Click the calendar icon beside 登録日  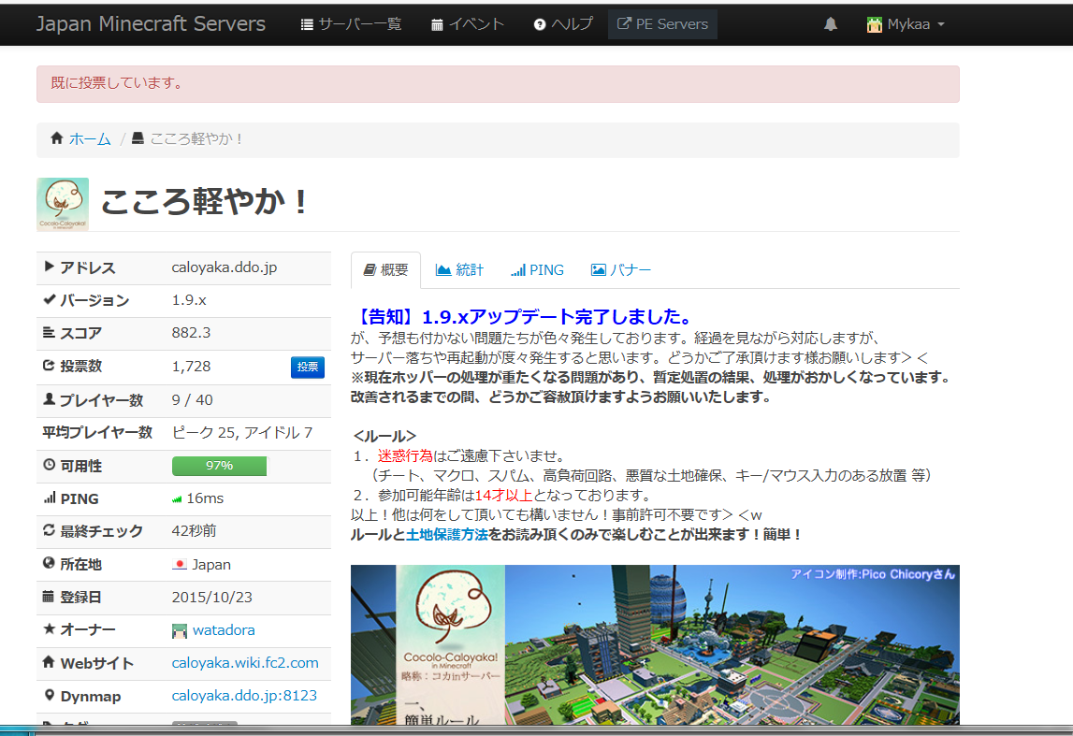tap(48, 596)
